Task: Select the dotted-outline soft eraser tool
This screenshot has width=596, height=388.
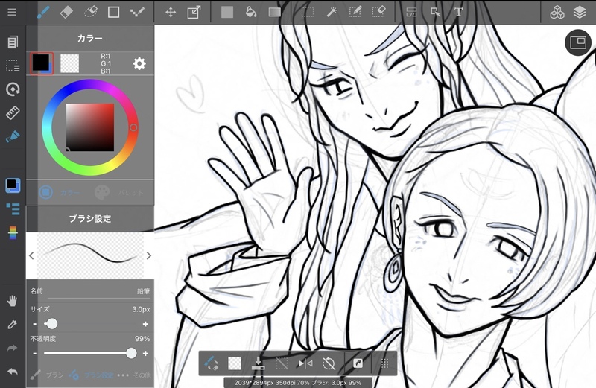Action: click(90, 12)
